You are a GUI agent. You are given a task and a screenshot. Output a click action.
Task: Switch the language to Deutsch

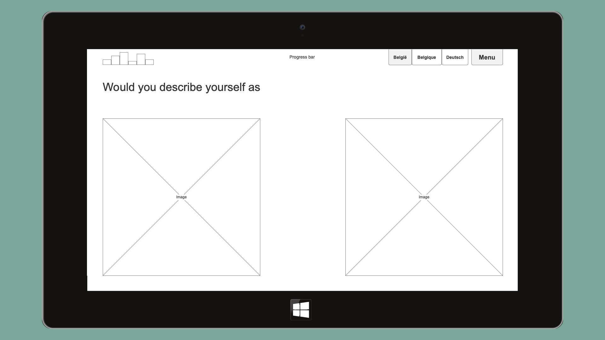coord(455,57)
